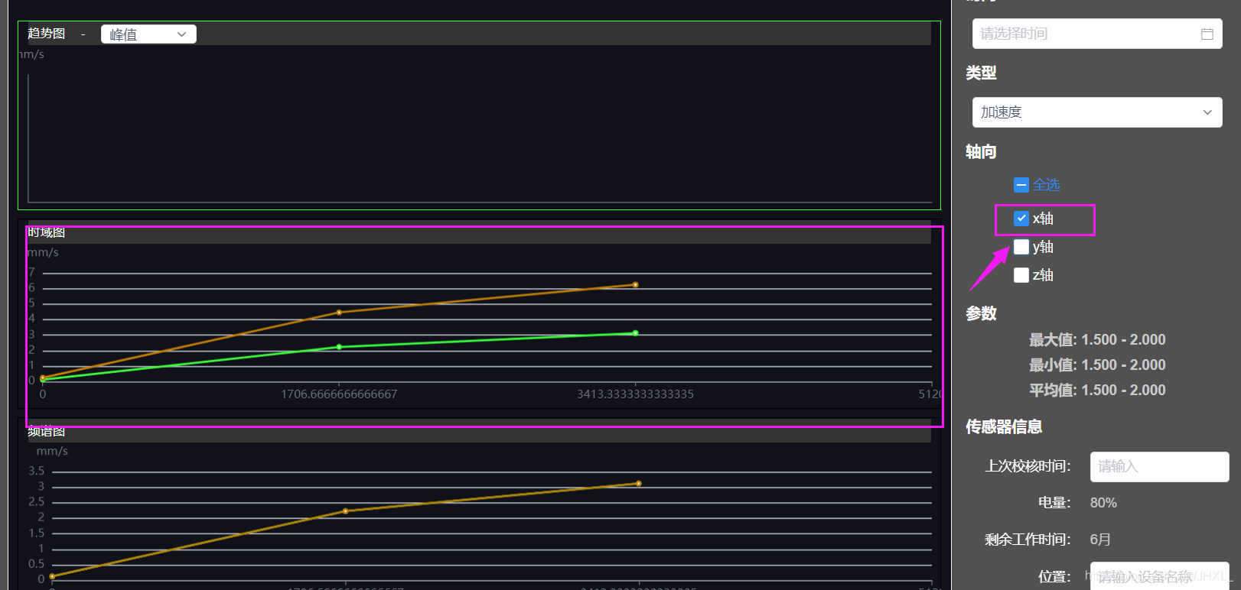
Task: Uncheck the x轴 checkbox
Action: click(x=1021, y=219)
